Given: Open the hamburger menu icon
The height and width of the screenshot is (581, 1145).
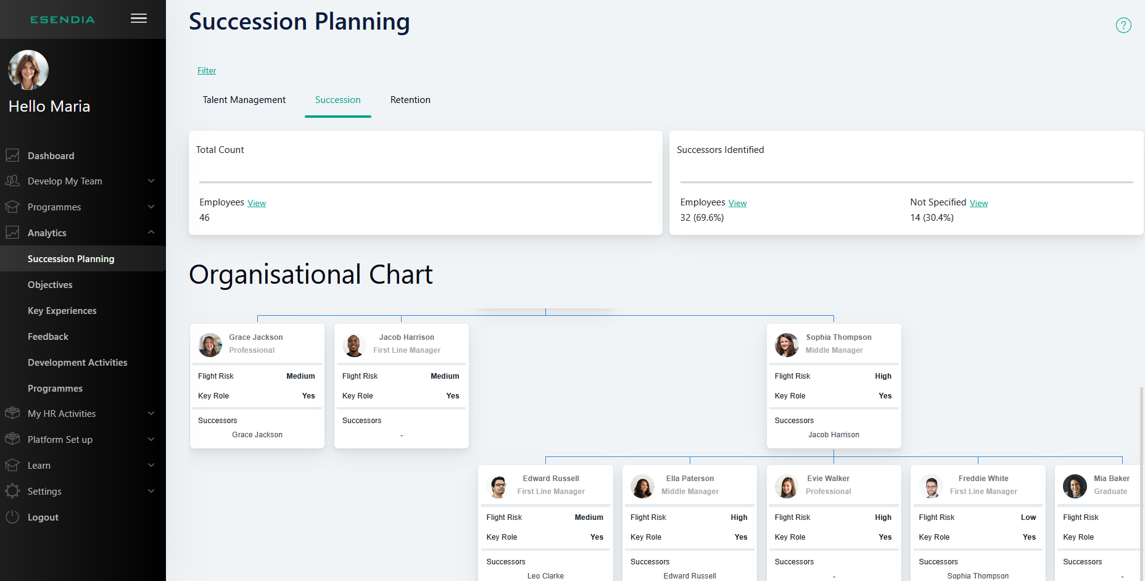Looking at the screenshot, I should click(139, 19).
